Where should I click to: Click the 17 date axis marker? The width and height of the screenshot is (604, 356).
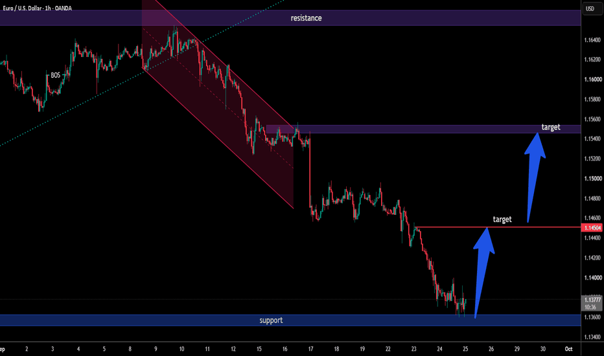click(x=310, y=349)
